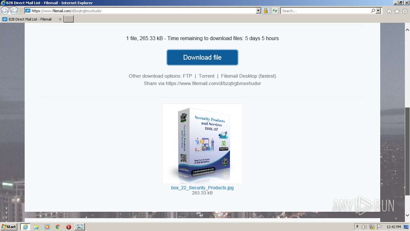This screenshot has height=231, width=410.
Task: Go forward with the browser Forward arrow
Action: pos(14,11)
